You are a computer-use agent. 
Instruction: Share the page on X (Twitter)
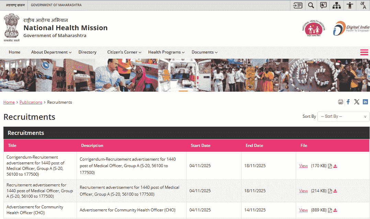(x=357, y=102)
